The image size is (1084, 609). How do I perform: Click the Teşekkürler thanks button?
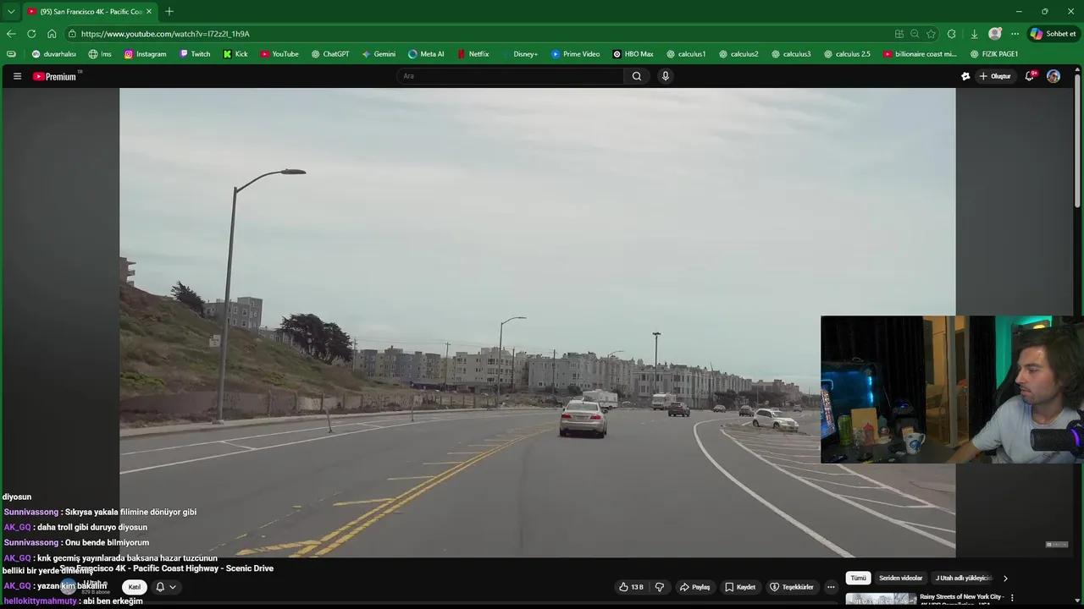click(x=791, y=587)
